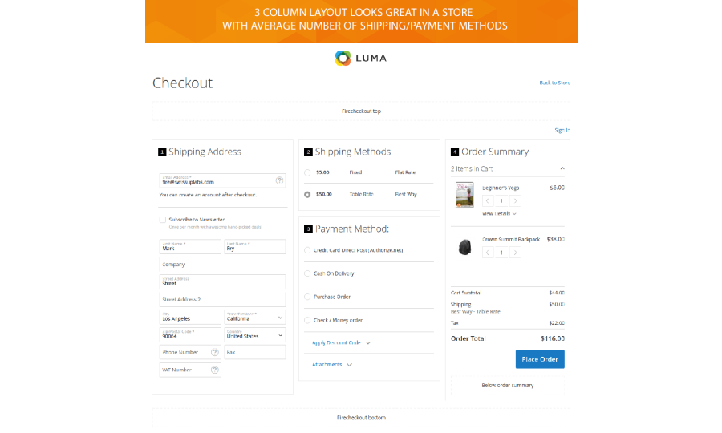Select the $5.00 Fixed Flat Rate shipping
This screenshot has width=722, height=433.
(308, 172)
